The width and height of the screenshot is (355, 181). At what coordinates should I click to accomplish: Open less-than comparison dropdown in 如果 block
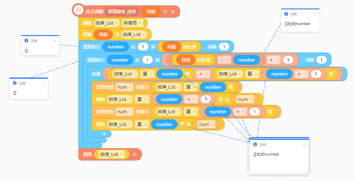point(203,74)
